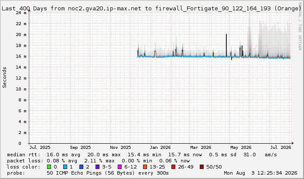Click the red arrow atop the y-axis

(29, 10)
